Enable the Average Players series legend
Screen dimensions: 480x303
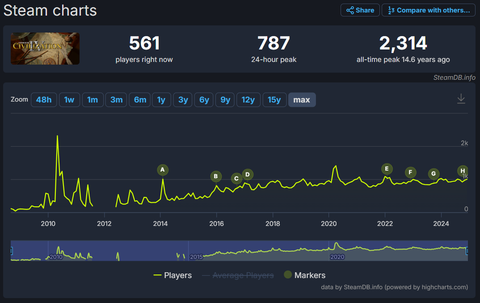(238, 275)
